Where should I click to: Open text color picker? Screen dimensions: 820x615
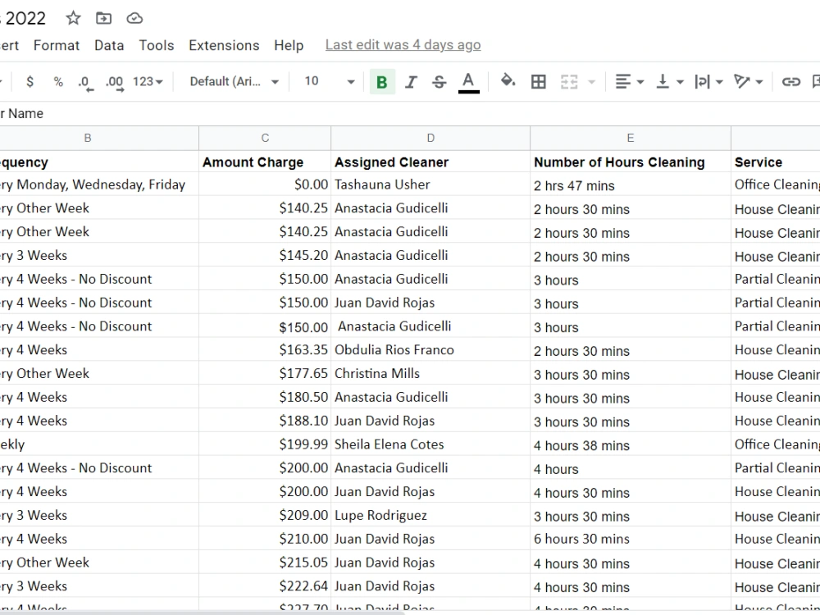pos(468,82)
